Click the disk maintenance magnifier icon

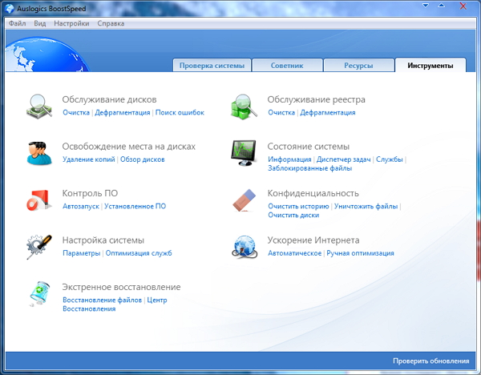[39, 107]
